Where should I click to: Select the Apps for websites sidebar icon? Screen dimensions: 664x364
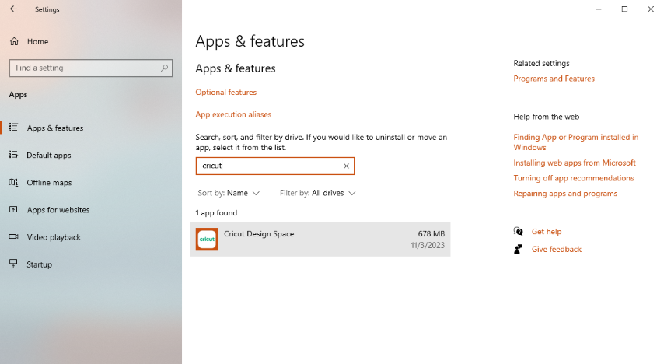pos(13,209)
